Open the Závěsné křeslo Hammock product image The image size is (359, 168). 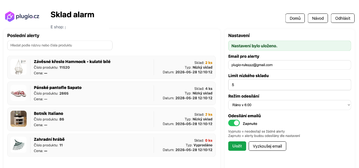click(x=18, y=67)
